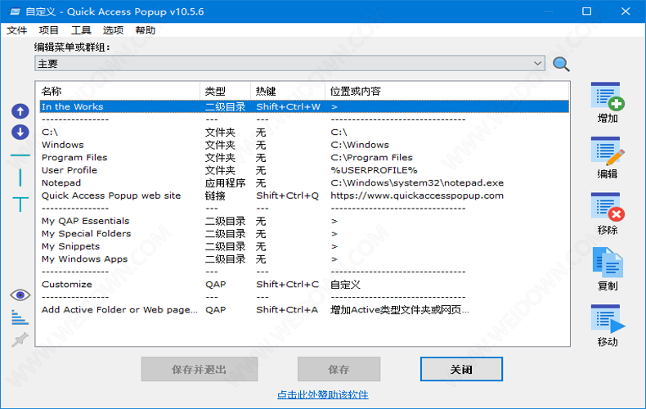This screenshot has height=409, width=646.
Task: Open the 选项 menu
Action: 113,30
